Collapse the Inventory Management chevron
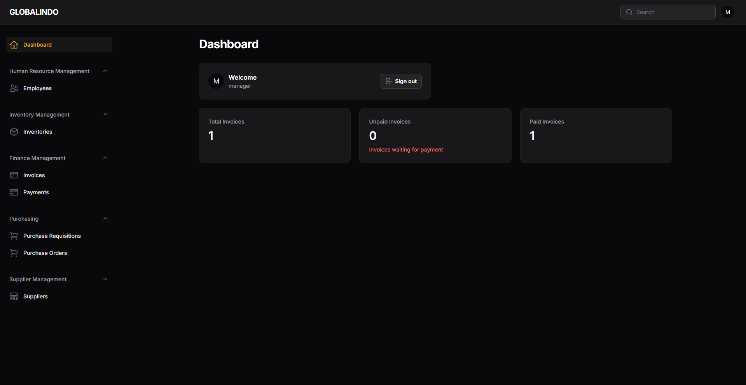746x385 pixels. pyautogui.click(x=105, y=115)
